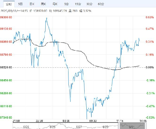Viewport: 156px width, 129px height.
Task: Click the 00:00 time axis label
Action: [66, 121]
